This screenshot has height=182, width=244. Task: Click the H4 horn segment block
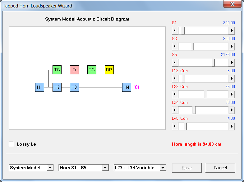click(x=127, y=87)
